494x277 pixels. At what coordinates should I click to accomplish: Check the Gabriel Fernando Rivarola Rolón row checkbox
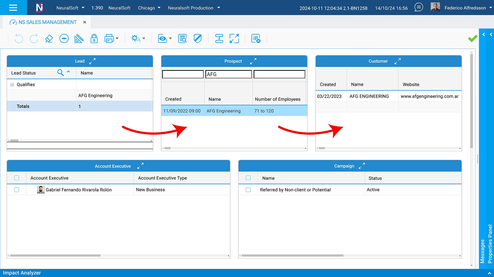coord(17,190)
